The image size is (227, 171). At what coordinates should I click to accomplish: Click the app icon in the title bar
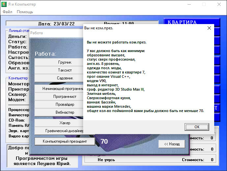coord(4,4)
